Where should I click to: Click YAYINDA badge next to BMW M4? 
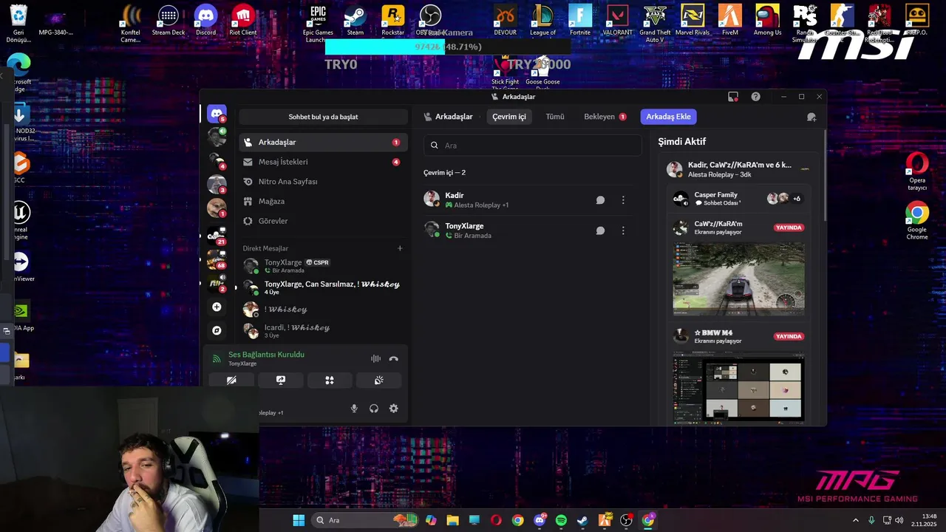789,336
